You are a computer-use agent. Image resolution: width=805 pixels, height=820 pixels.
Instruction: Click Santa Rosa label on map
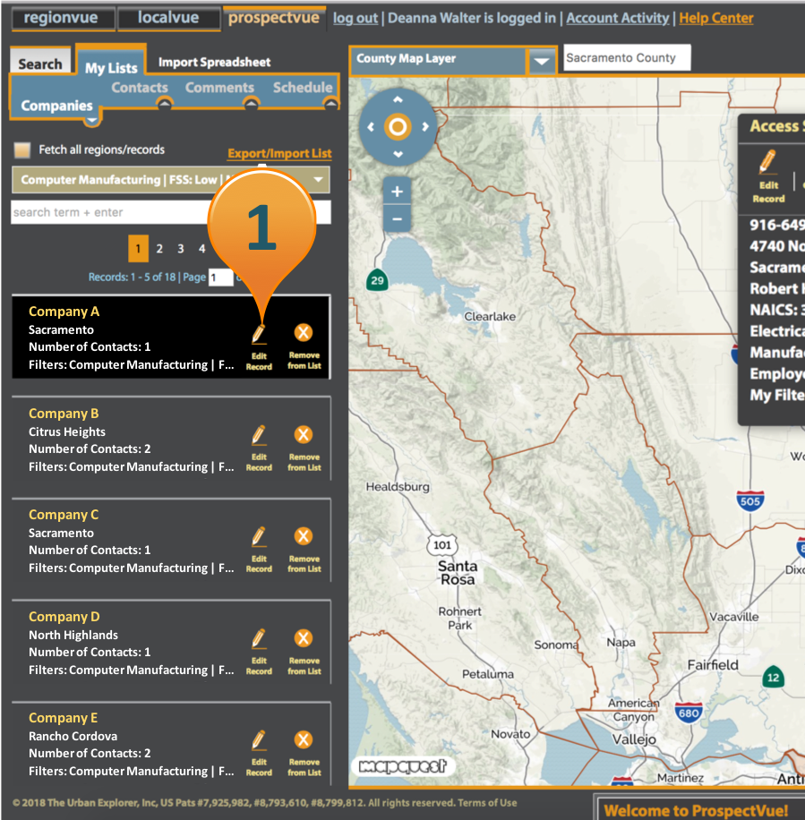(x=458, y=573)
